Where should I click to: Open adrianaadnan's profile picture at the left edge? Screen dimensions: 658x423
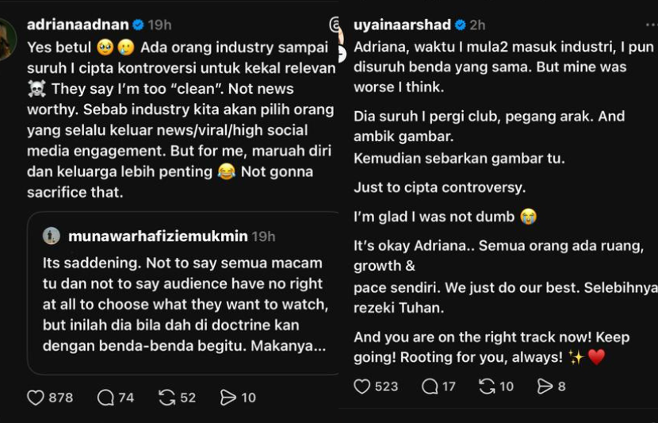tap(6, 39)
